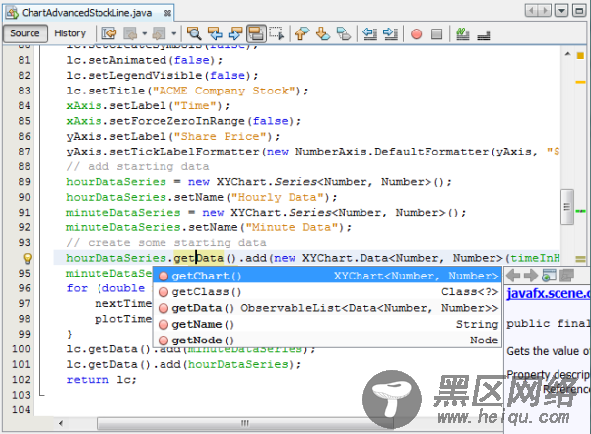The height and width of the screenshot is (434, 591).
Task: Select getName() completion suggestion
Action: pyautogui.click(x=327, y=325)
